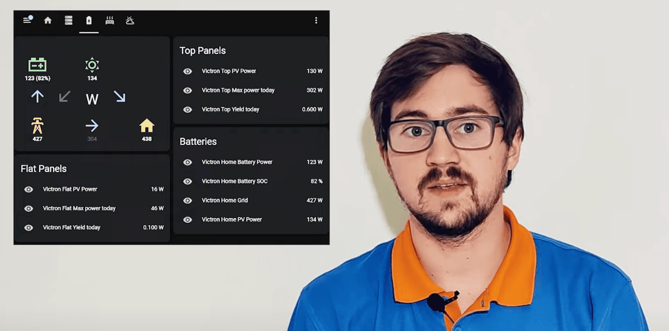669x331 pixels.
Task: Open the server rack tab
Action: [68, 20]
